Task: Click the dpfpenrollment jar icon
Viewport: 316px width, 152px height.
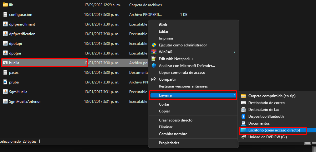Action: click(5, 24)
